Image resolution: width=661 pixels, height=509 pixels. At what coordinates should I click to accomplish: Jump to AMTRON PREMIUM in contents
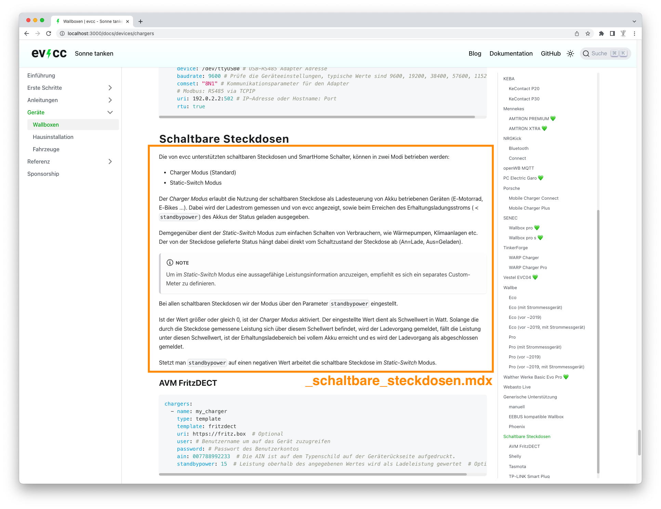pos(532,118)
